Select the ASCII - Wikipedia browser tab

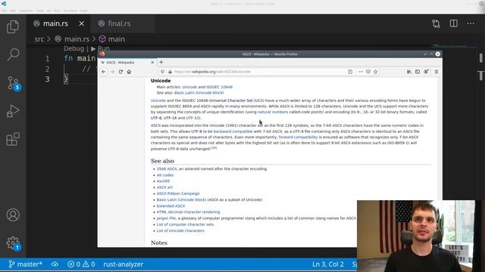coord(127,62)
